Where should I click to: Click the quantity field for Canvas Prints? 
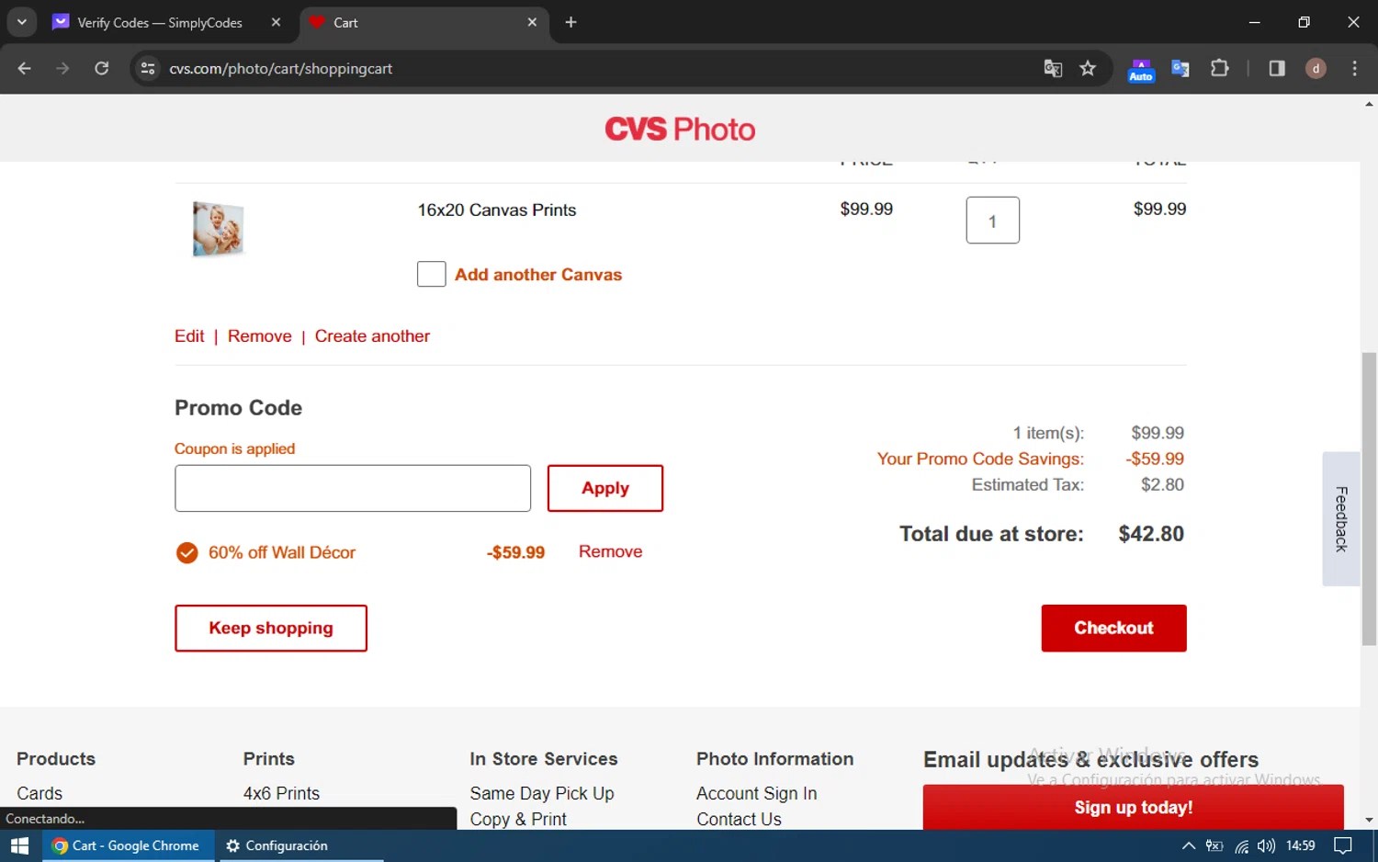coord(992,221)
